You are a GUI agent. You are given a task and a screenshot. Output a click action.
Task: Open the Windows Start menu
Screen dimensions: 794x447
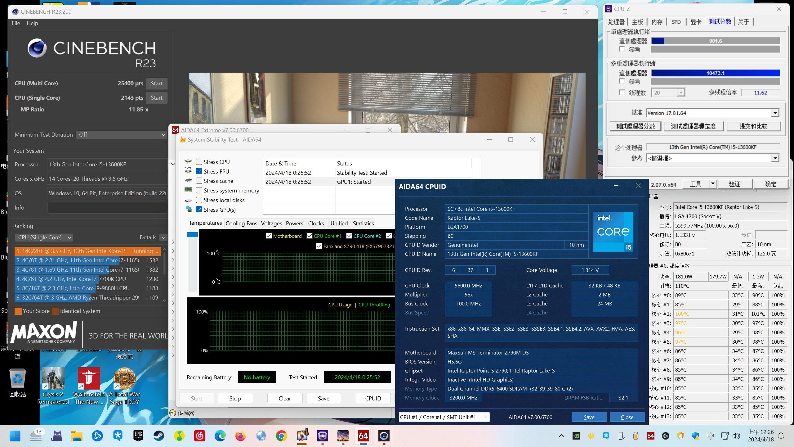coord(15,436)
